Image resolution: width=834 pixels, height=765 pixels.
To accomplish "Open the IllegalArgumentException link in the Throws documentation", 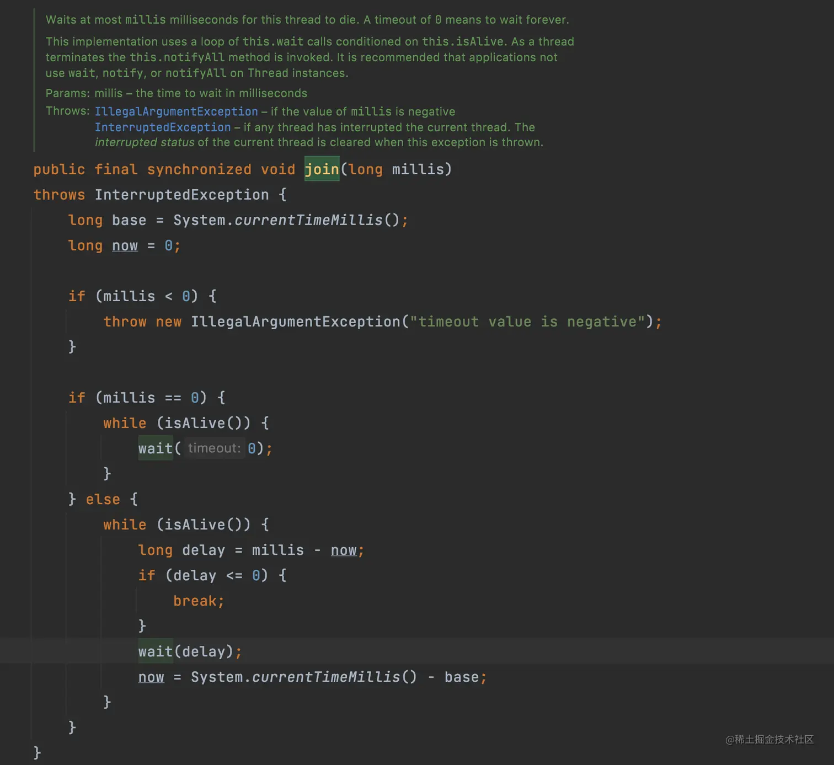I will [177, 111].
